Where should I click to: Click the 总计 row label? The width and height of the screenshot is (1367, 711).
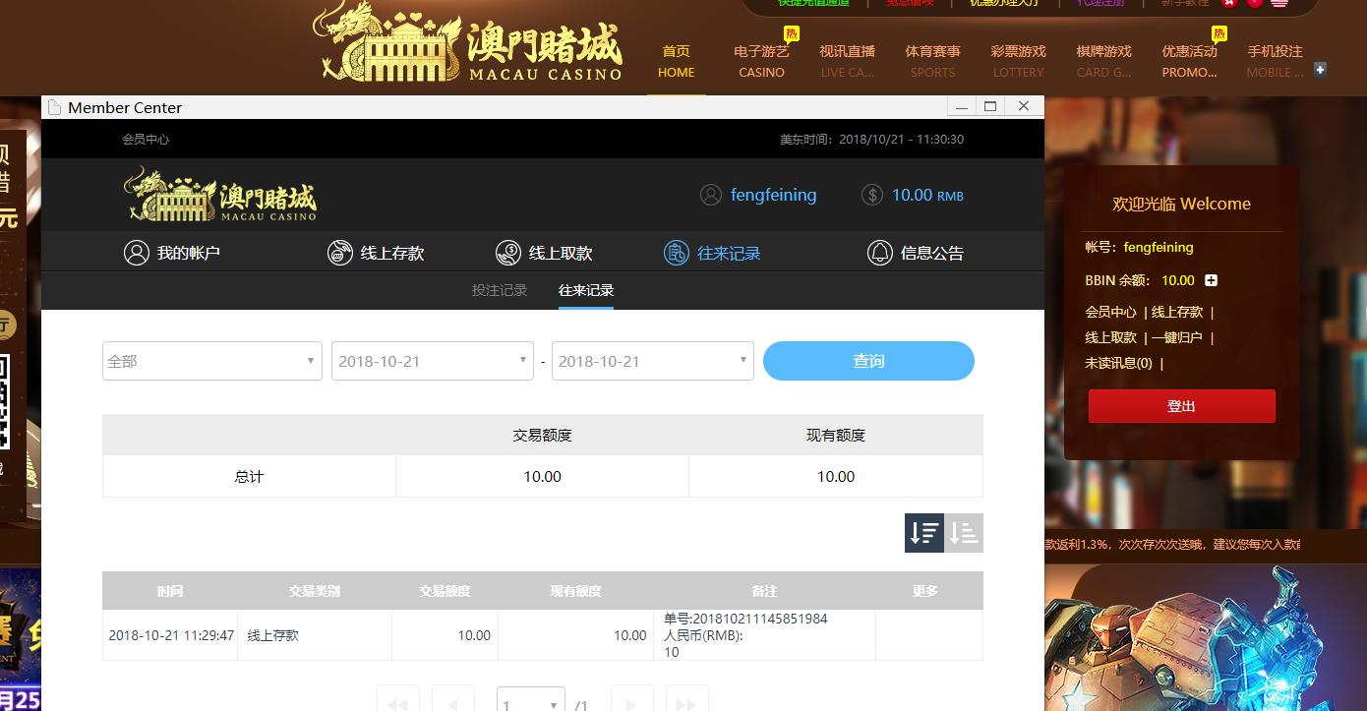(x=249, y=477)
